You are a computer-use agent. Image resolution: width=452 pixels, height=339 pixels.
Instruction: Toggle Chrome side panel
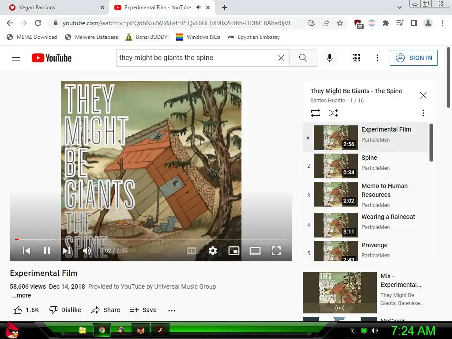(x=414, y=23)
